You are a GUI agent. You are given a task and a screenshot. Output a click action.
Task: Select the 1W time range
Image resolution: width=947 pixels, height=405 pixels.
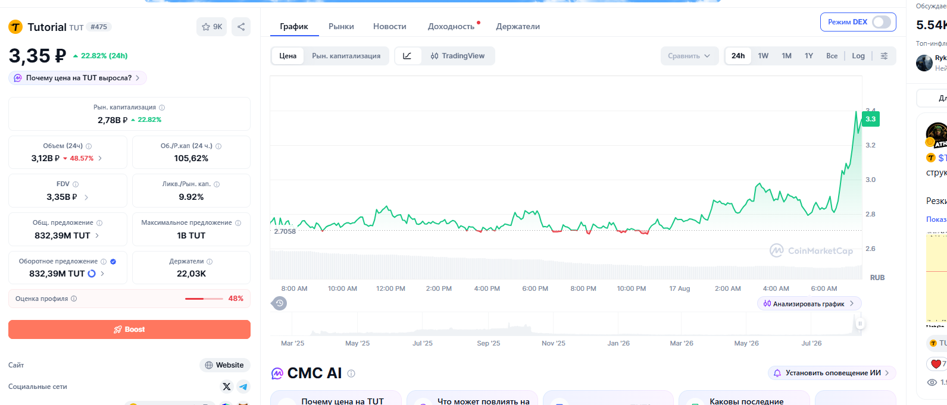pos(763,56)
